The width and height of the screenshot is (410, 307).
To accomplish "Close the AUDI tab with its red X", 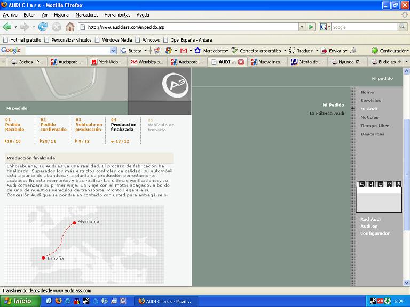I will coord(241,62).
